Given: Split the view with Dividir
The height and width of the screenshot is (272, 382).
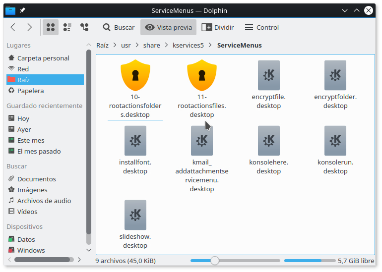Looking at the screenshot, I should (x=218, y=27).
